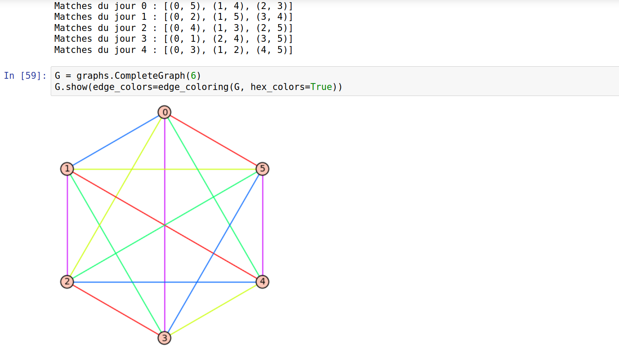The height and width of the screenshot is (353, 619).
Task: Click the 'Matches du jour 4' output line
Action: pos(173,50)
